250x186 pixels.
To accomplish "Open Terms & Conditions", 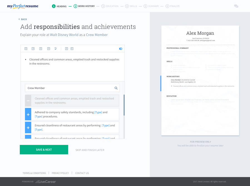I will click(34, 173).
